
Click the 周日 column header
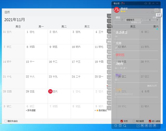(x=18, y=27)
